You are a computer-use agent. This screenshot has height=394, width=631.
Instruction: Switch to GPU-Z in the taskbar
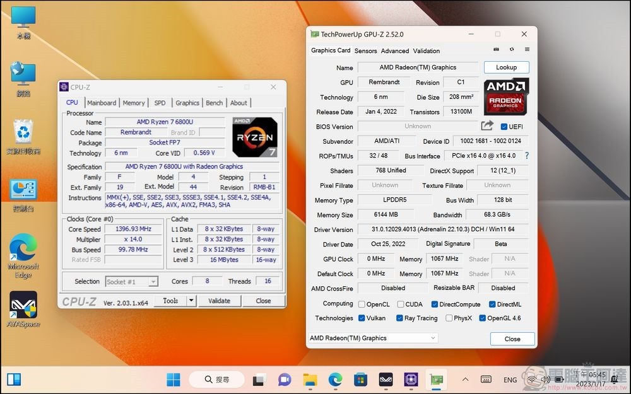tap(436, 379)
